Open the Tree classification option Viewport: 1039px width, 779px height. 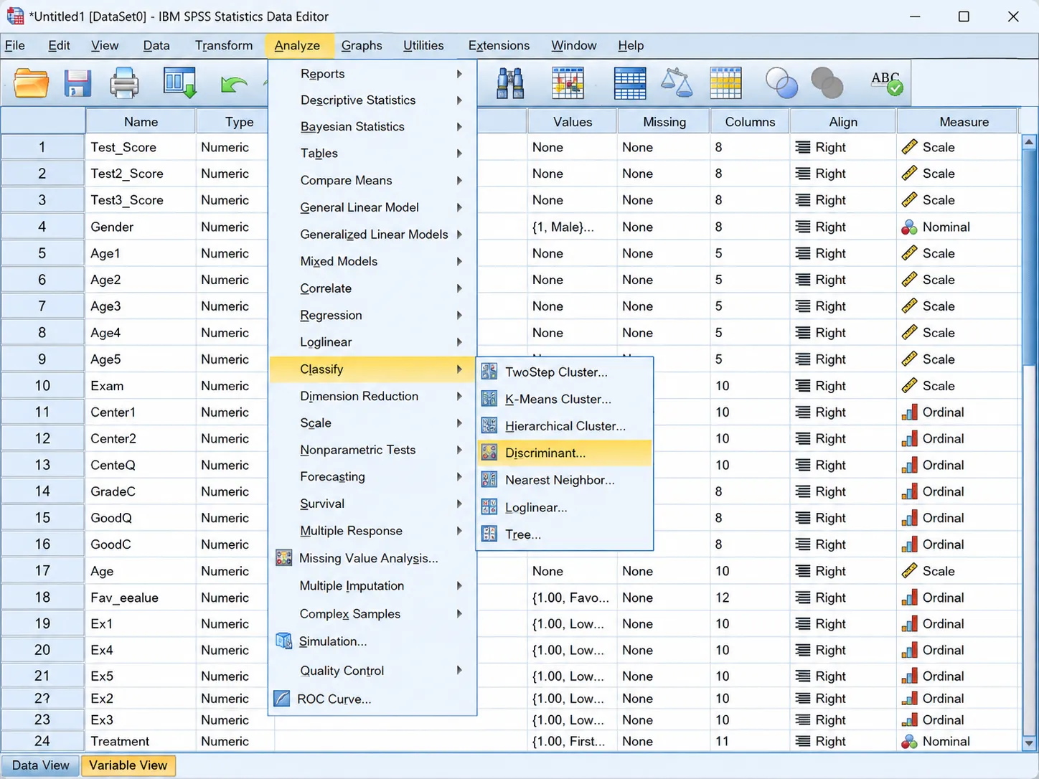point(564,534)
